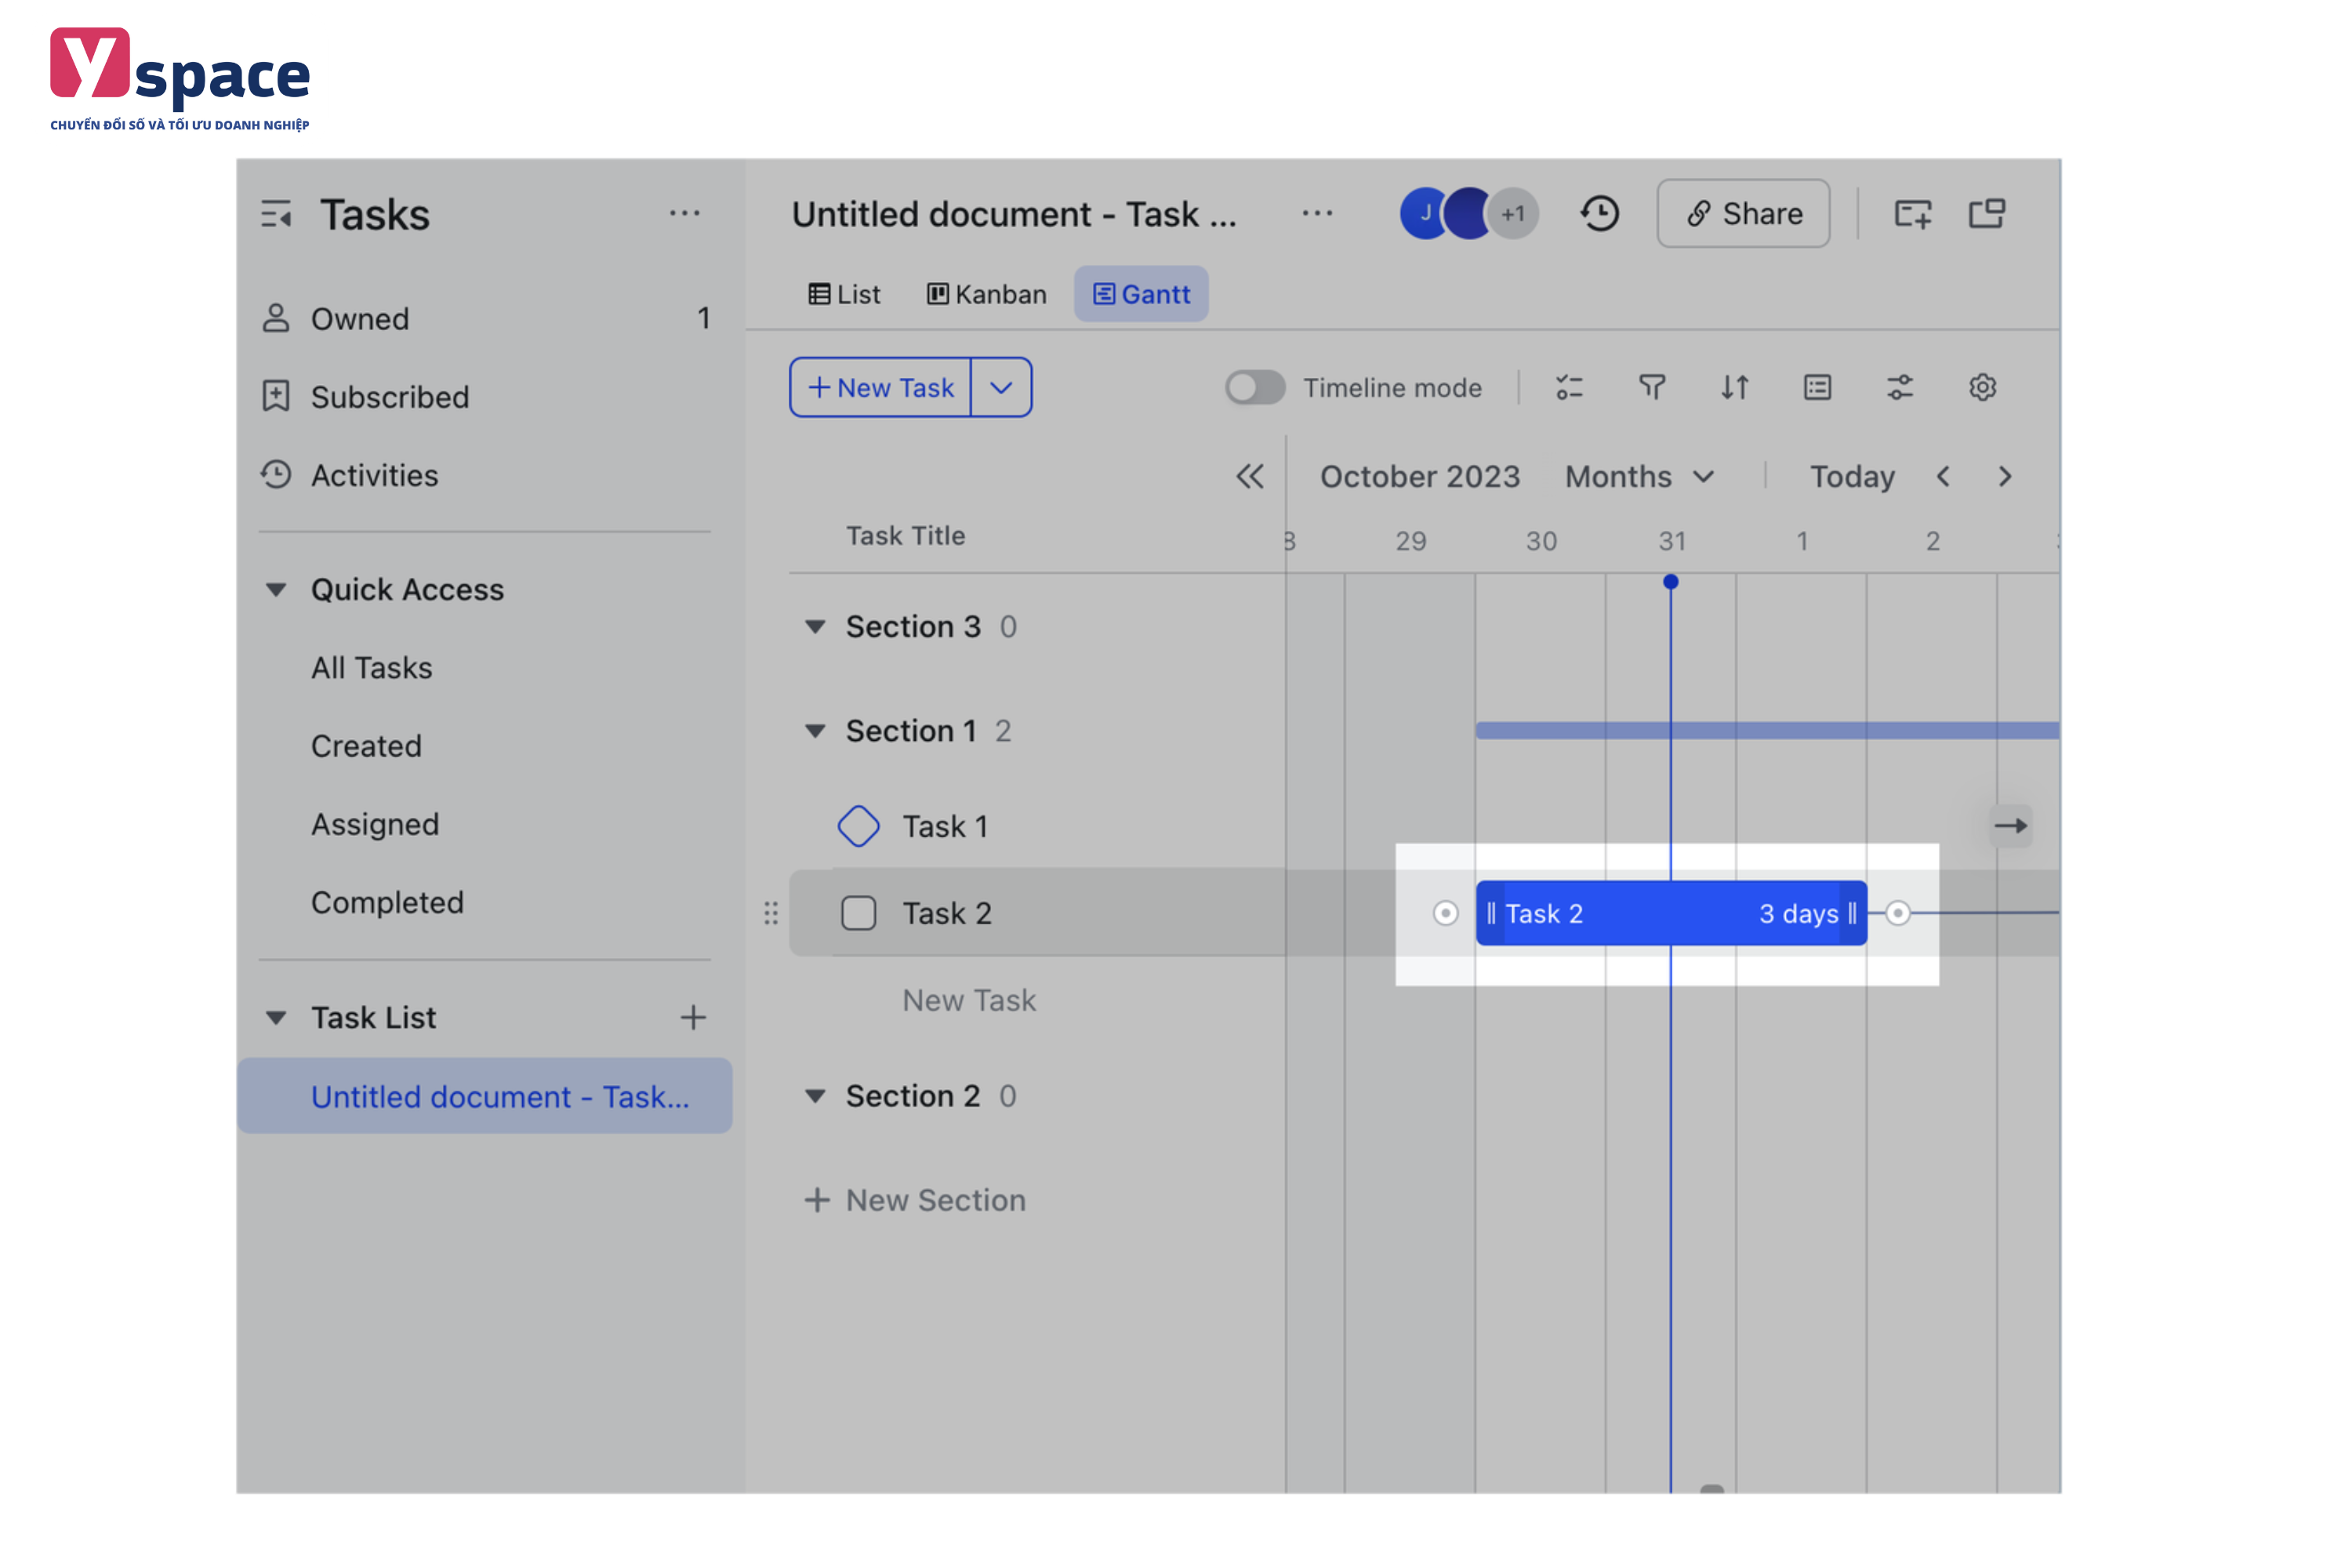Click Task 2 bar left resize handle
Image resolution: width=2352 pixels, height=1568 pixels.
(1491, 913)
